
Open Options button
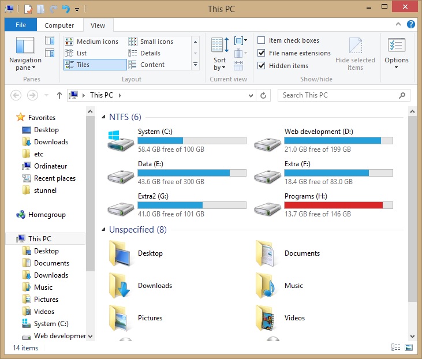coord(397,54)
